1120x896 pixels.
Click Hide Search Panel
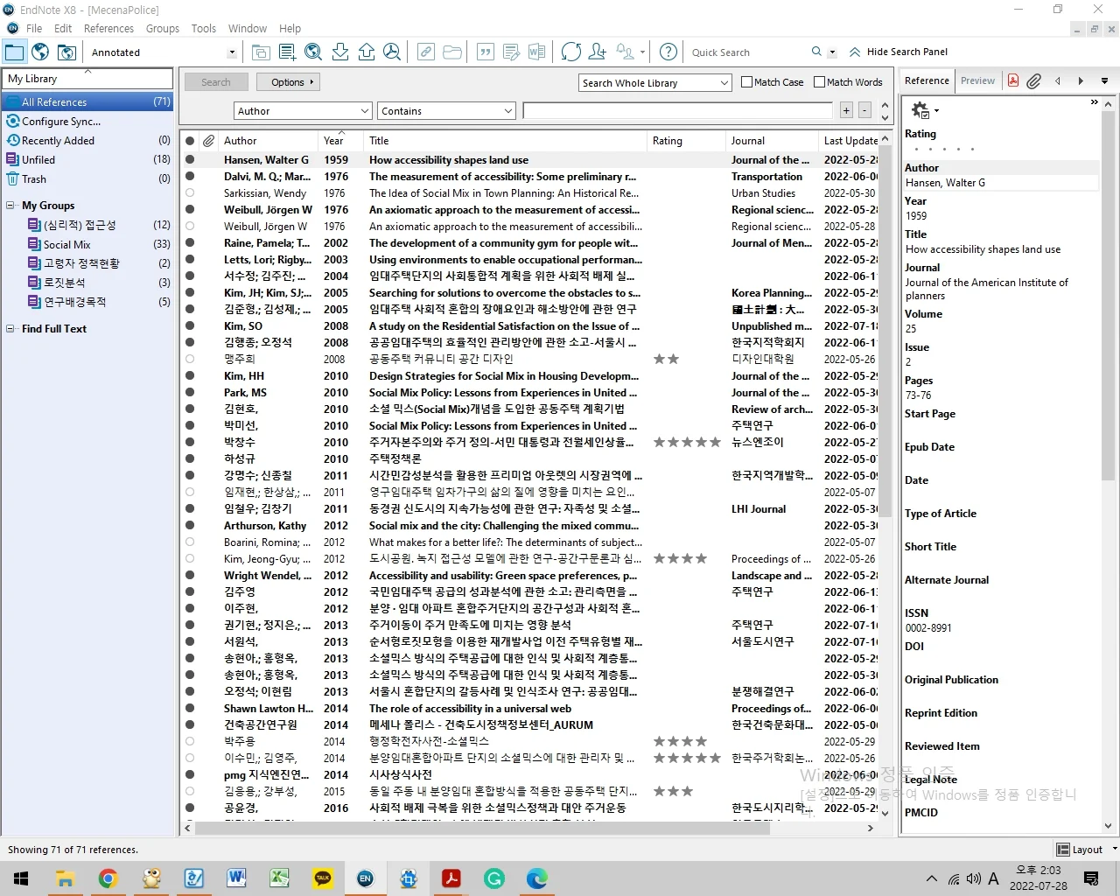898,52
